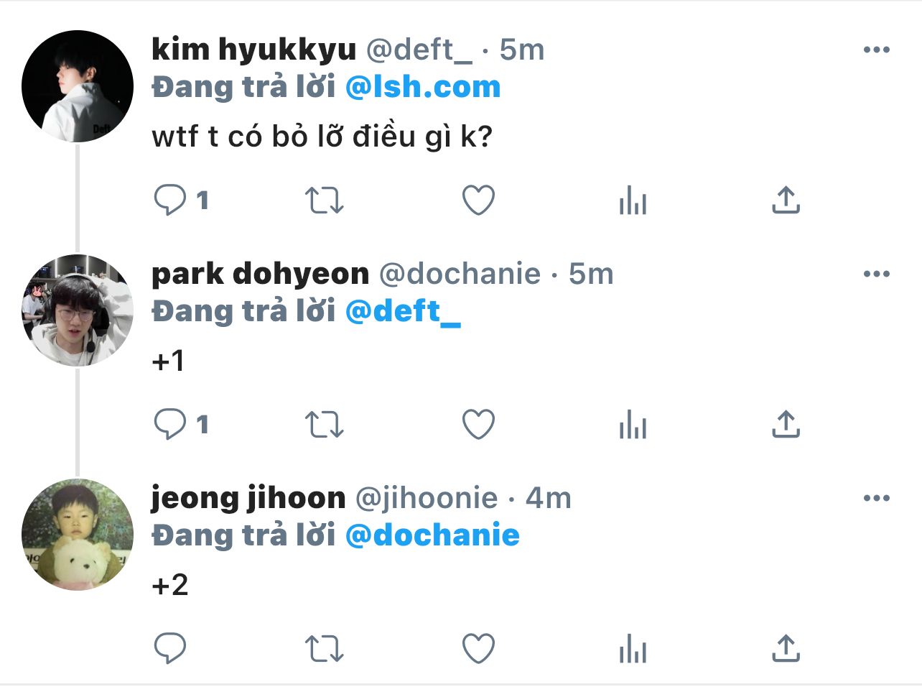Open kim hyukkyu's profile picture
The width and height of the screenshot is (922, 687).
tap(78, 86)
